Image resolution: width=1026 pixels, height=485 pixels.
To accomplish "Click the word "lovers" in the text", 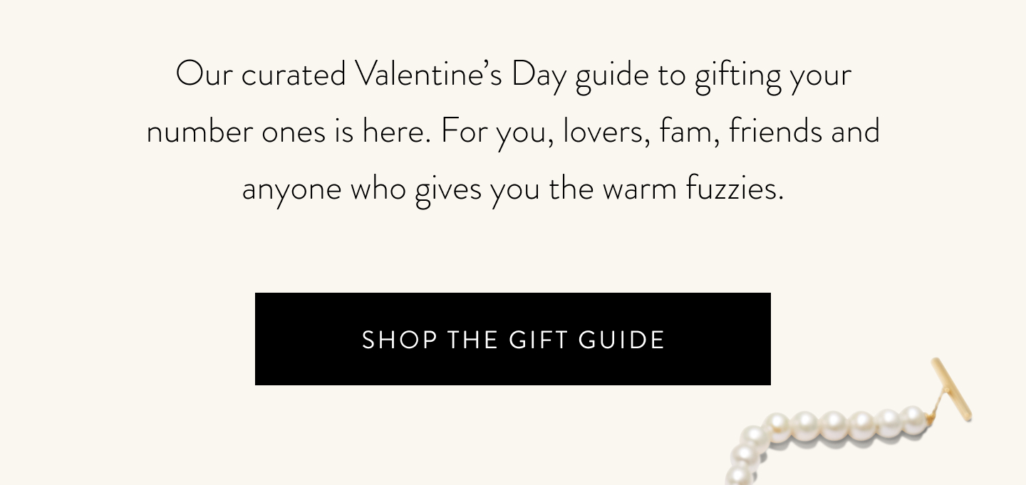I will (606, 131).
